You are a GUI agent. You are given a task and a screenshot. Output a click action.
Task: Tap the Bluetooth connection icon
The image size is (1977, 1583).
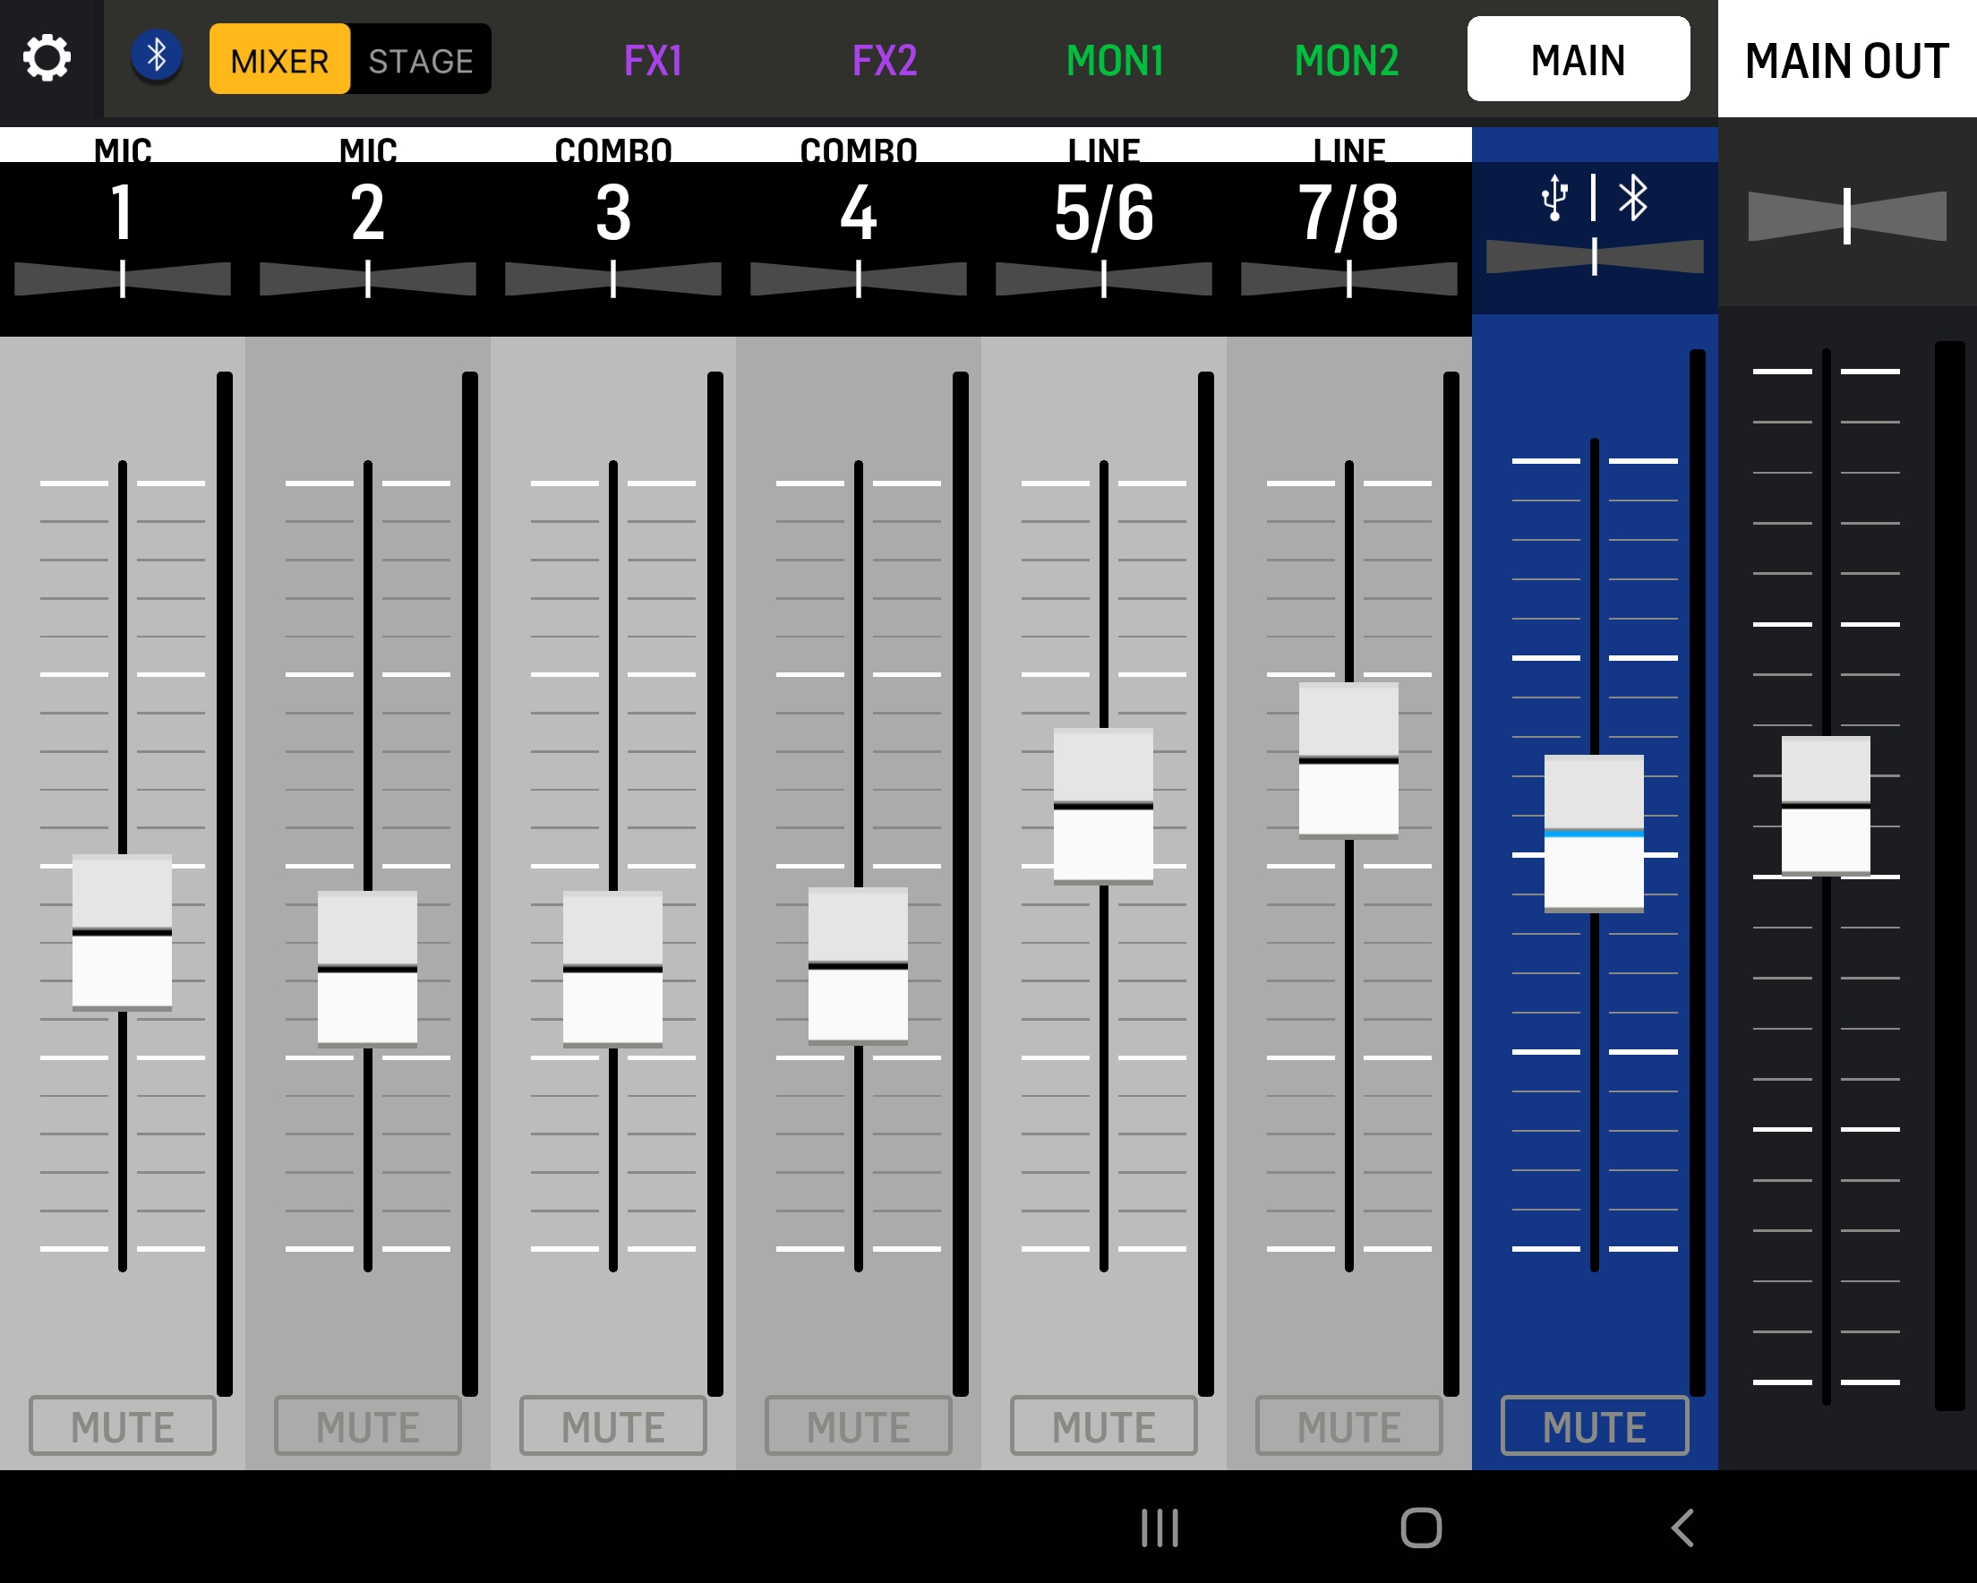tap(157, 56)
